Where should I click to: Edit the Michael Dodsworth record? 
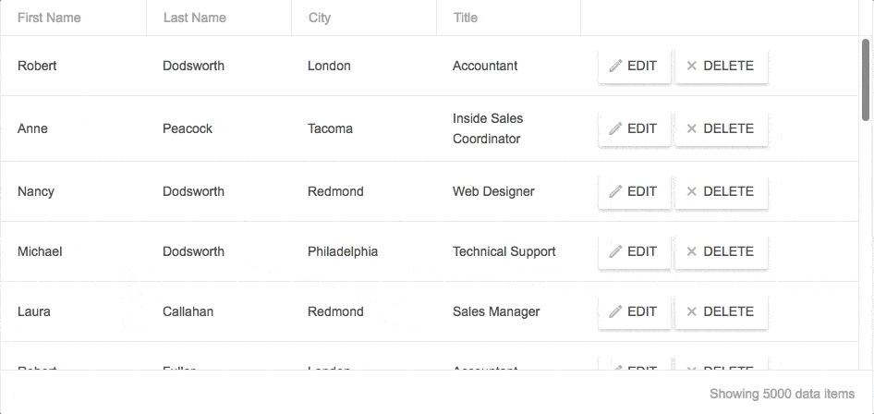635,252
